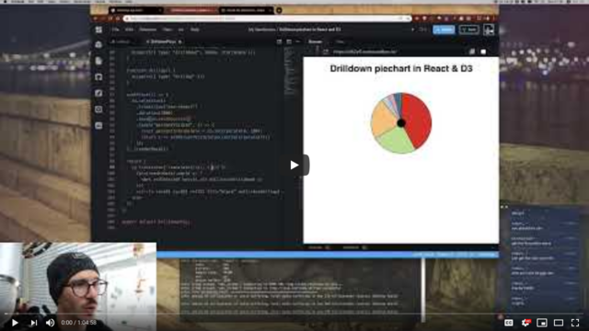Click the video progress bar
The width and height of the screenshot is (589, 331).
(x=294, y=314)
